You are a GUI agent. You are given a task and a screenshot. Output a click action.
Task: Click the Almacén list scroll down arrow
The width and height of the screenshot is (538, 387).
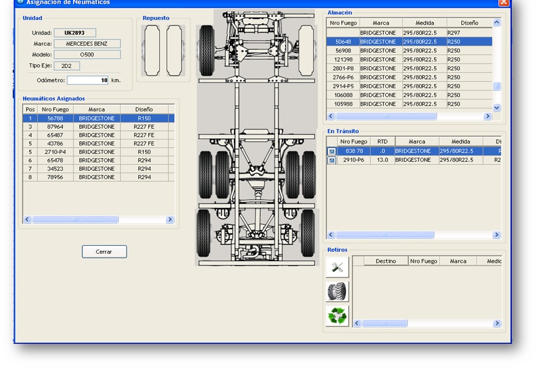coord(497,108)
